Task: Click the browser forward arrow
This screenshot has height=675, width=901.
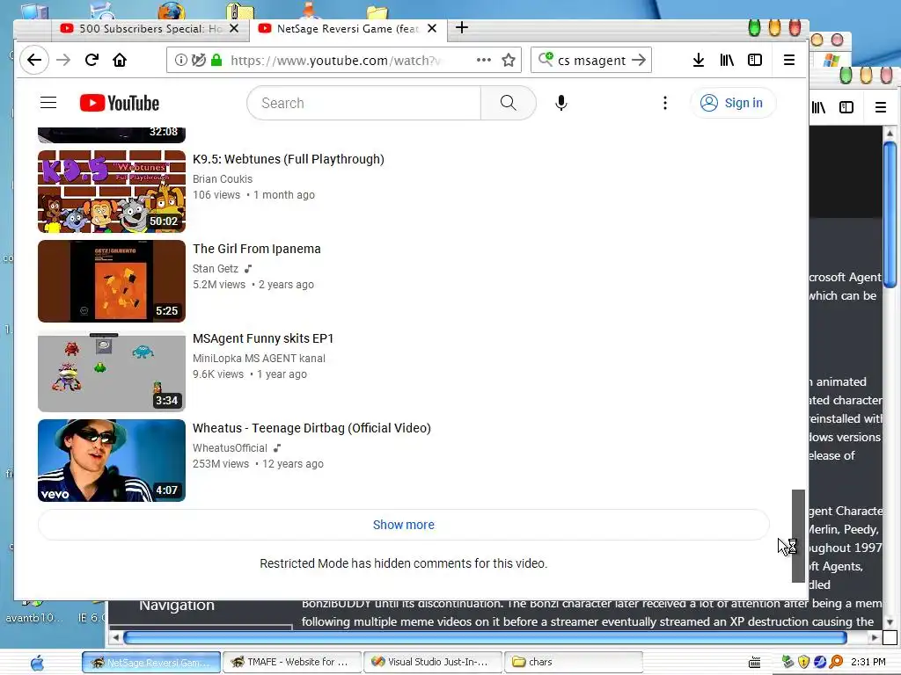Action: click(63, 61)
